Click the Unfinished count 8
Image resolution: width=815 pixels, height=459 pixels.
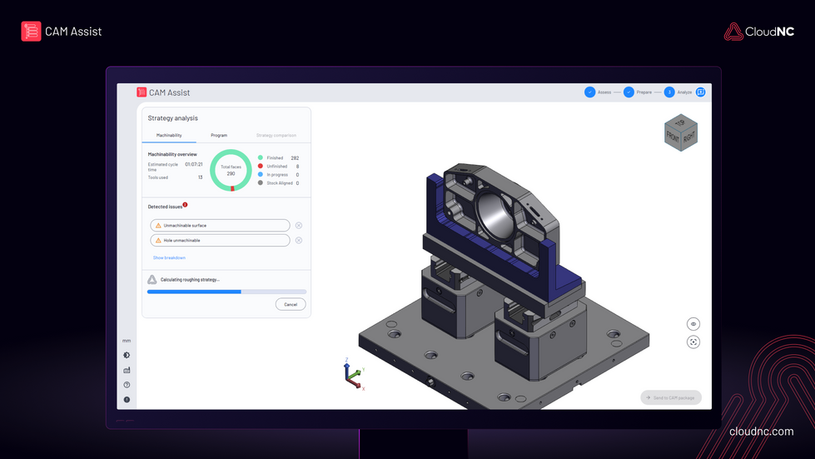pos(297,167)
